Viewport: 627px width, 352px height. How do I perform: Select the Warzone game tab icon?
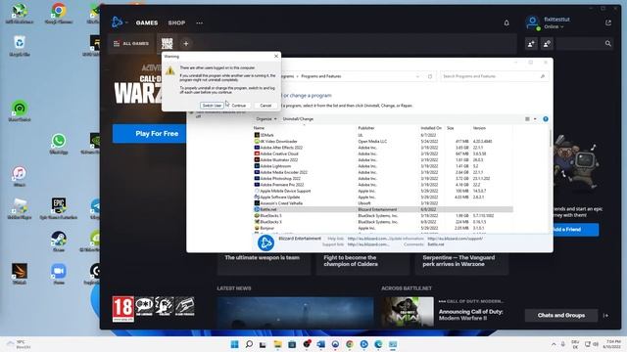[168, 43]
